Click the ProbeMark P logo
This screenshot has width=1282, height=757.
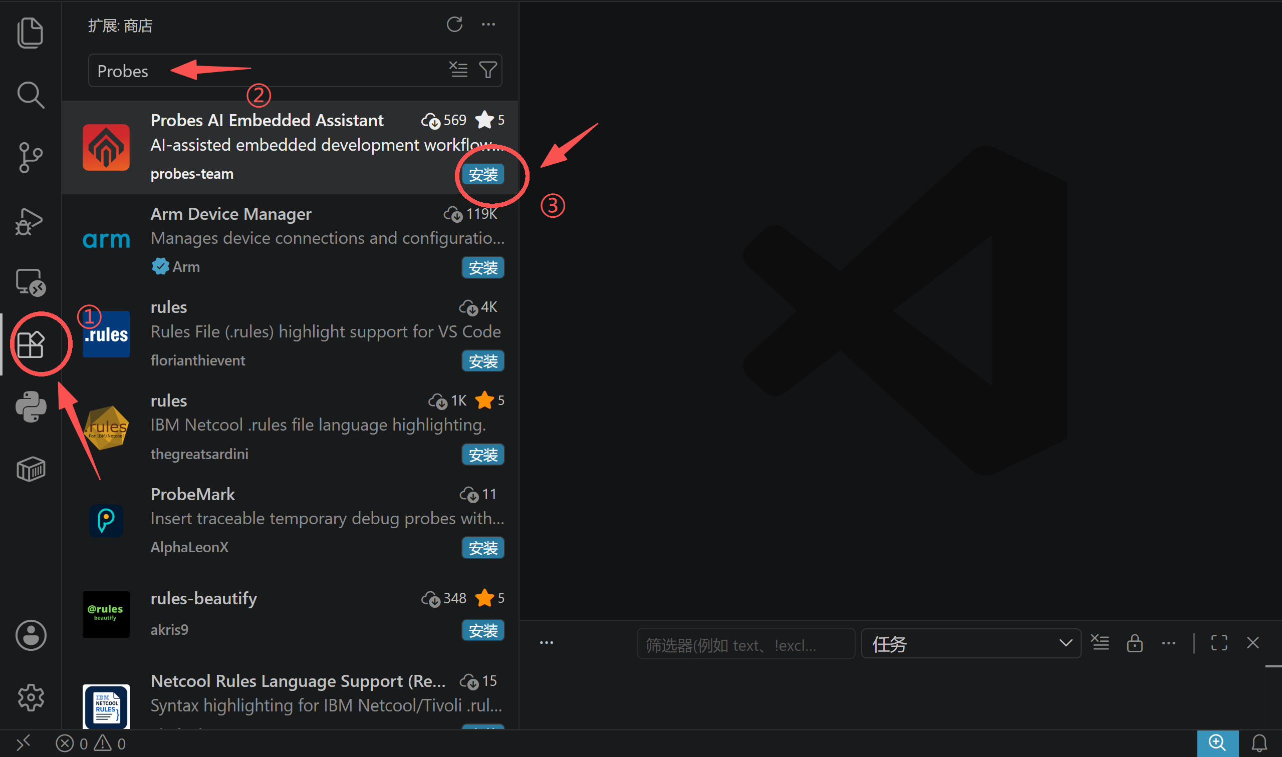[106, 521]
